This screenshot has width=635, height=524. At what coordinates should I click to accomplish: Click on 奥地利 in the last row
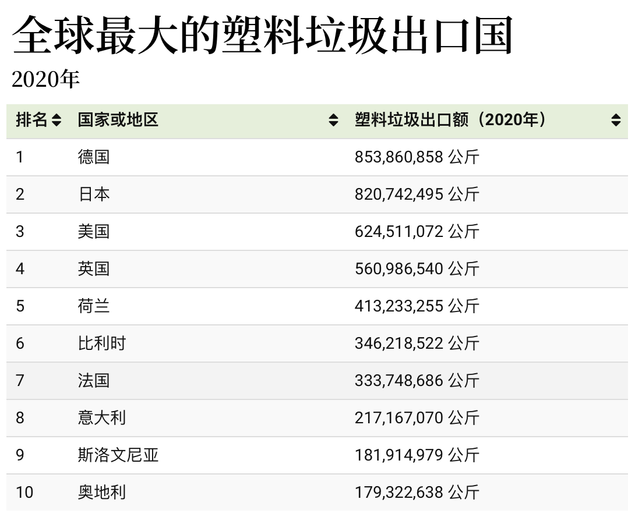(102, 493)
